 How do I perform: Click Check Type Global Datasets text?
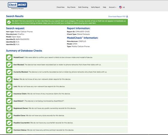click(x=78, y=34)
